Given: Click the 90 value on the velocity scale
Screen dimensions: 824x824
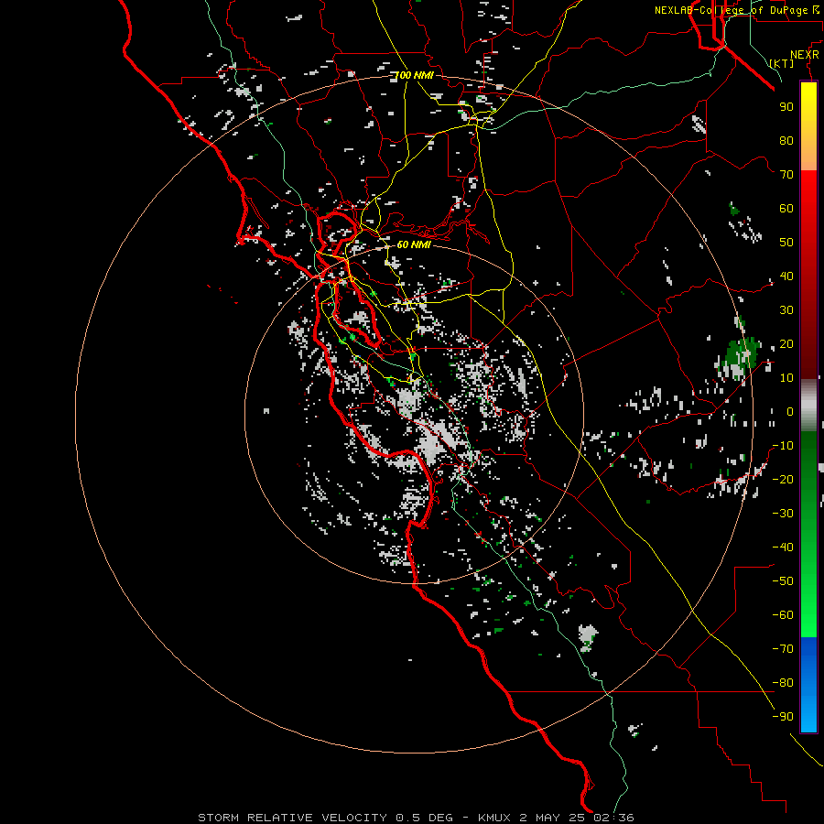Looking at the screenshot, I should coord(786,107).
